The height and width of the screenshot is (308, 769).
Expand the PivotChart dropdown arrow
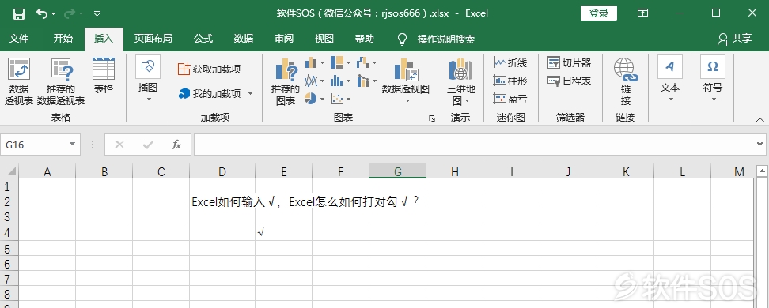tap(407, 101)
